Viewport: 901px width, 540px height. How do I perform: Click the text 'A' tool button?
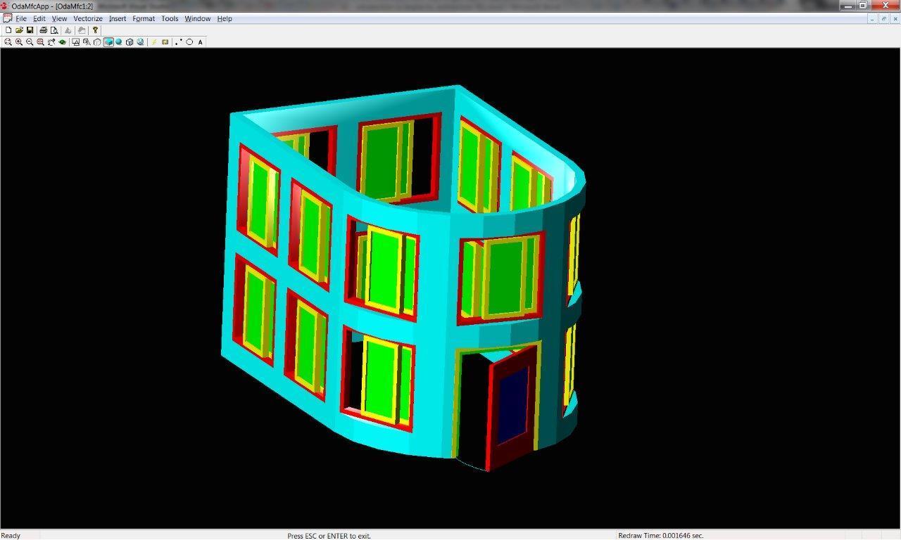(x=200, y=42)
